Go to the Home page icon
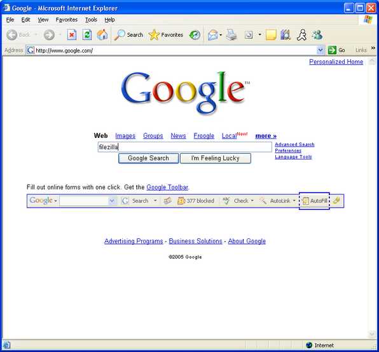Viewport: 379px width, 352px height. (x=102, y=35)
